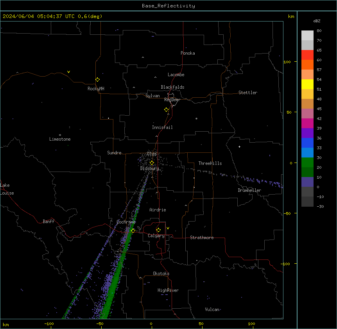
Task: Click the Stettler label
Action: [x=248, y=93]
